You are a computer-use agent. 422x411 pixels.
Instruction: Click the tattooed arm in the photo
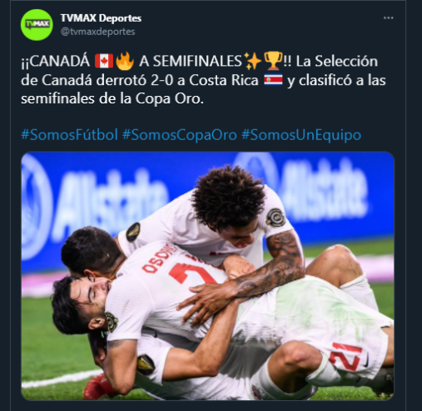click(x=266, y=271)
